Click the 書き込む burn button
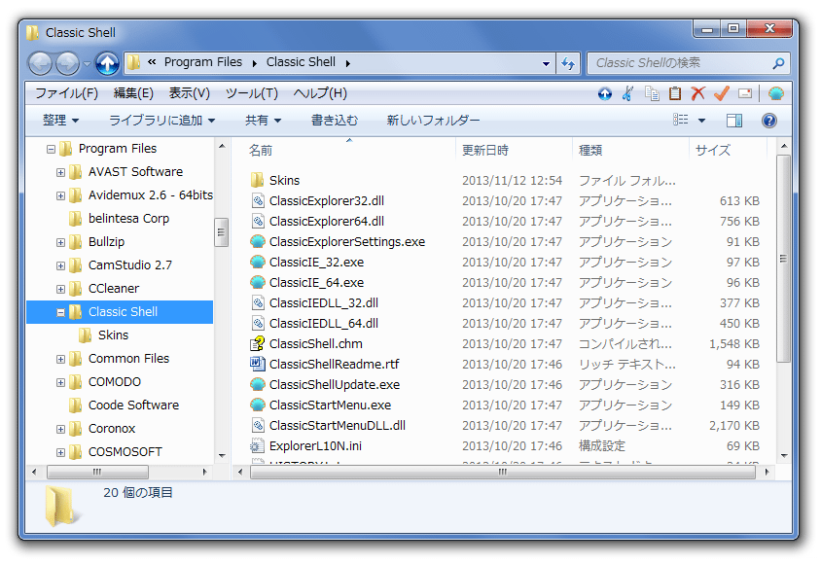Viewport: 821px width, 564px height. tap(335, 121)
